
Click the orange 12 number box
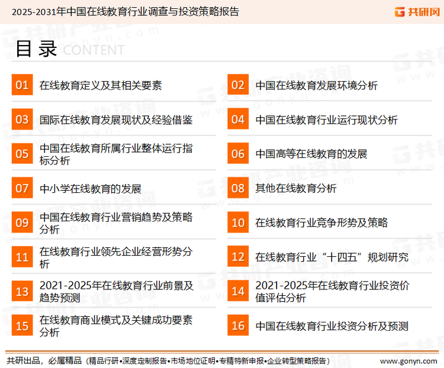point(238,257)
